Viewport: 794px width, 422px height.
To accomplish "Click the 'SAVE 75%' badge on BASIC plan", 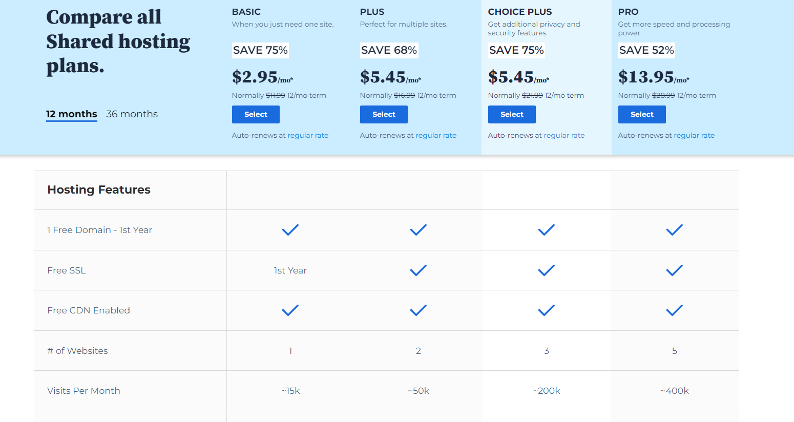I will coord(260,50).
